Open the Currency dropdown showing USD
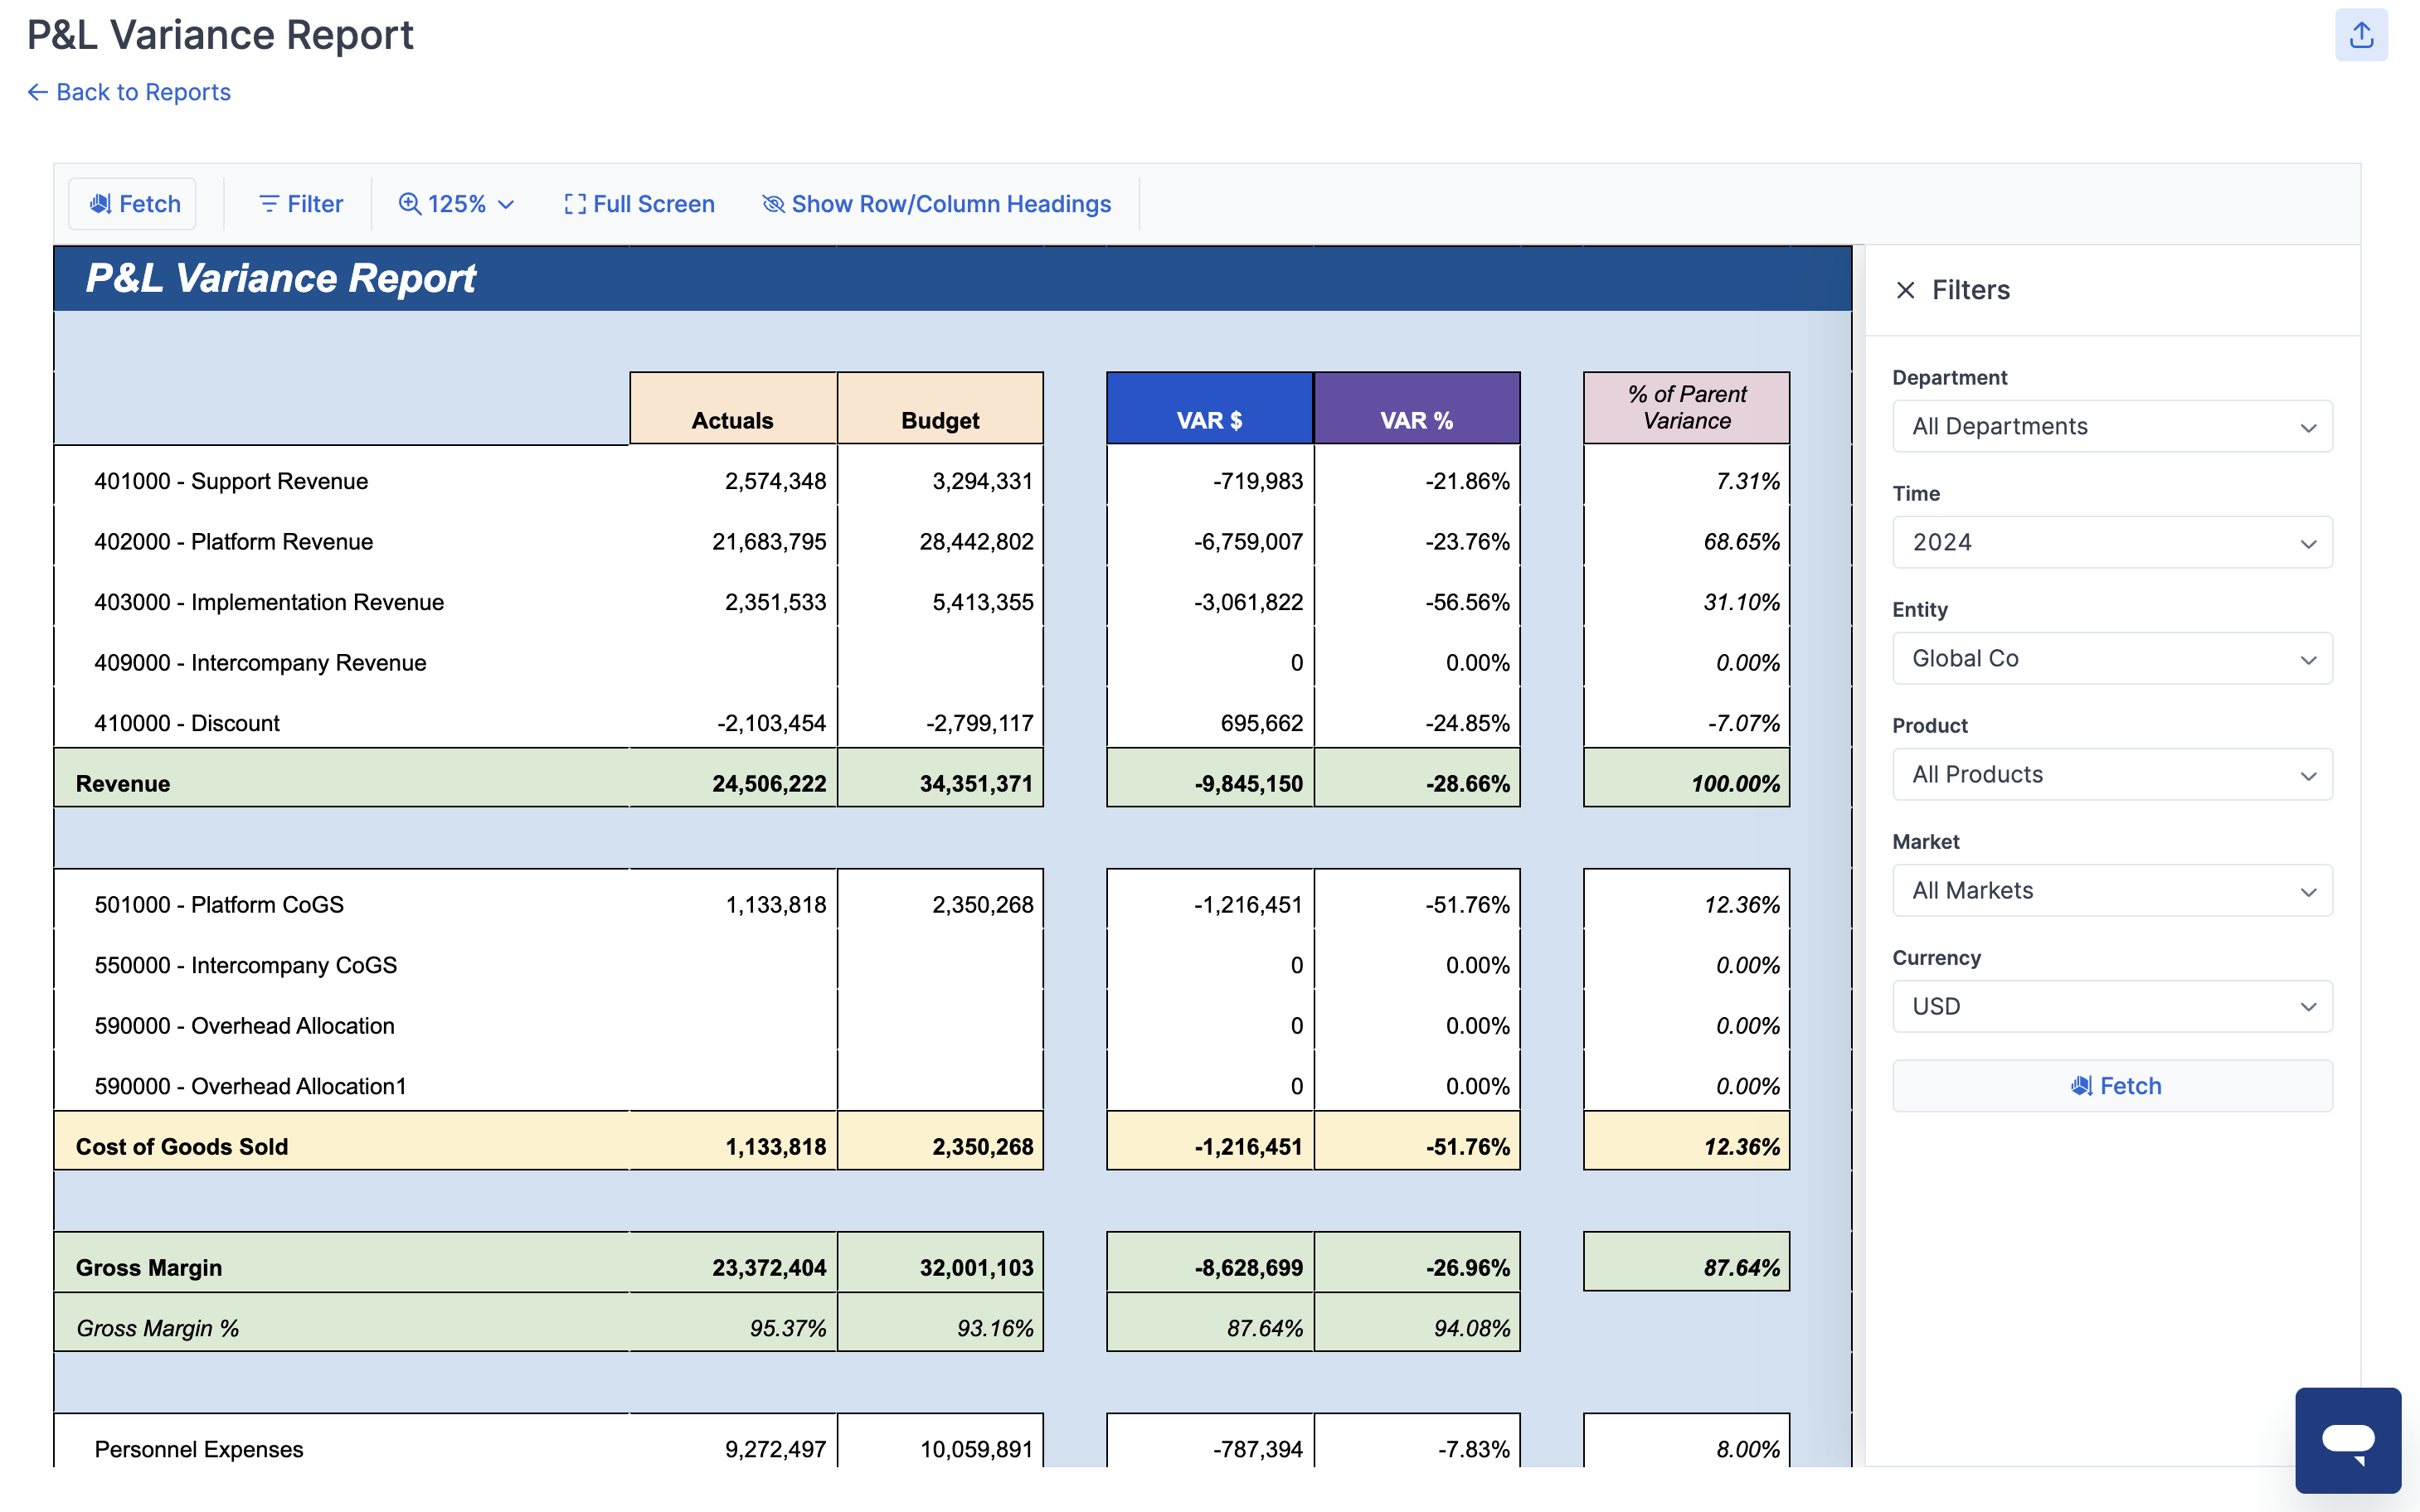Image resolution: width=2420 pixels, height=1512 pixels. (x=2111, y=1006)
